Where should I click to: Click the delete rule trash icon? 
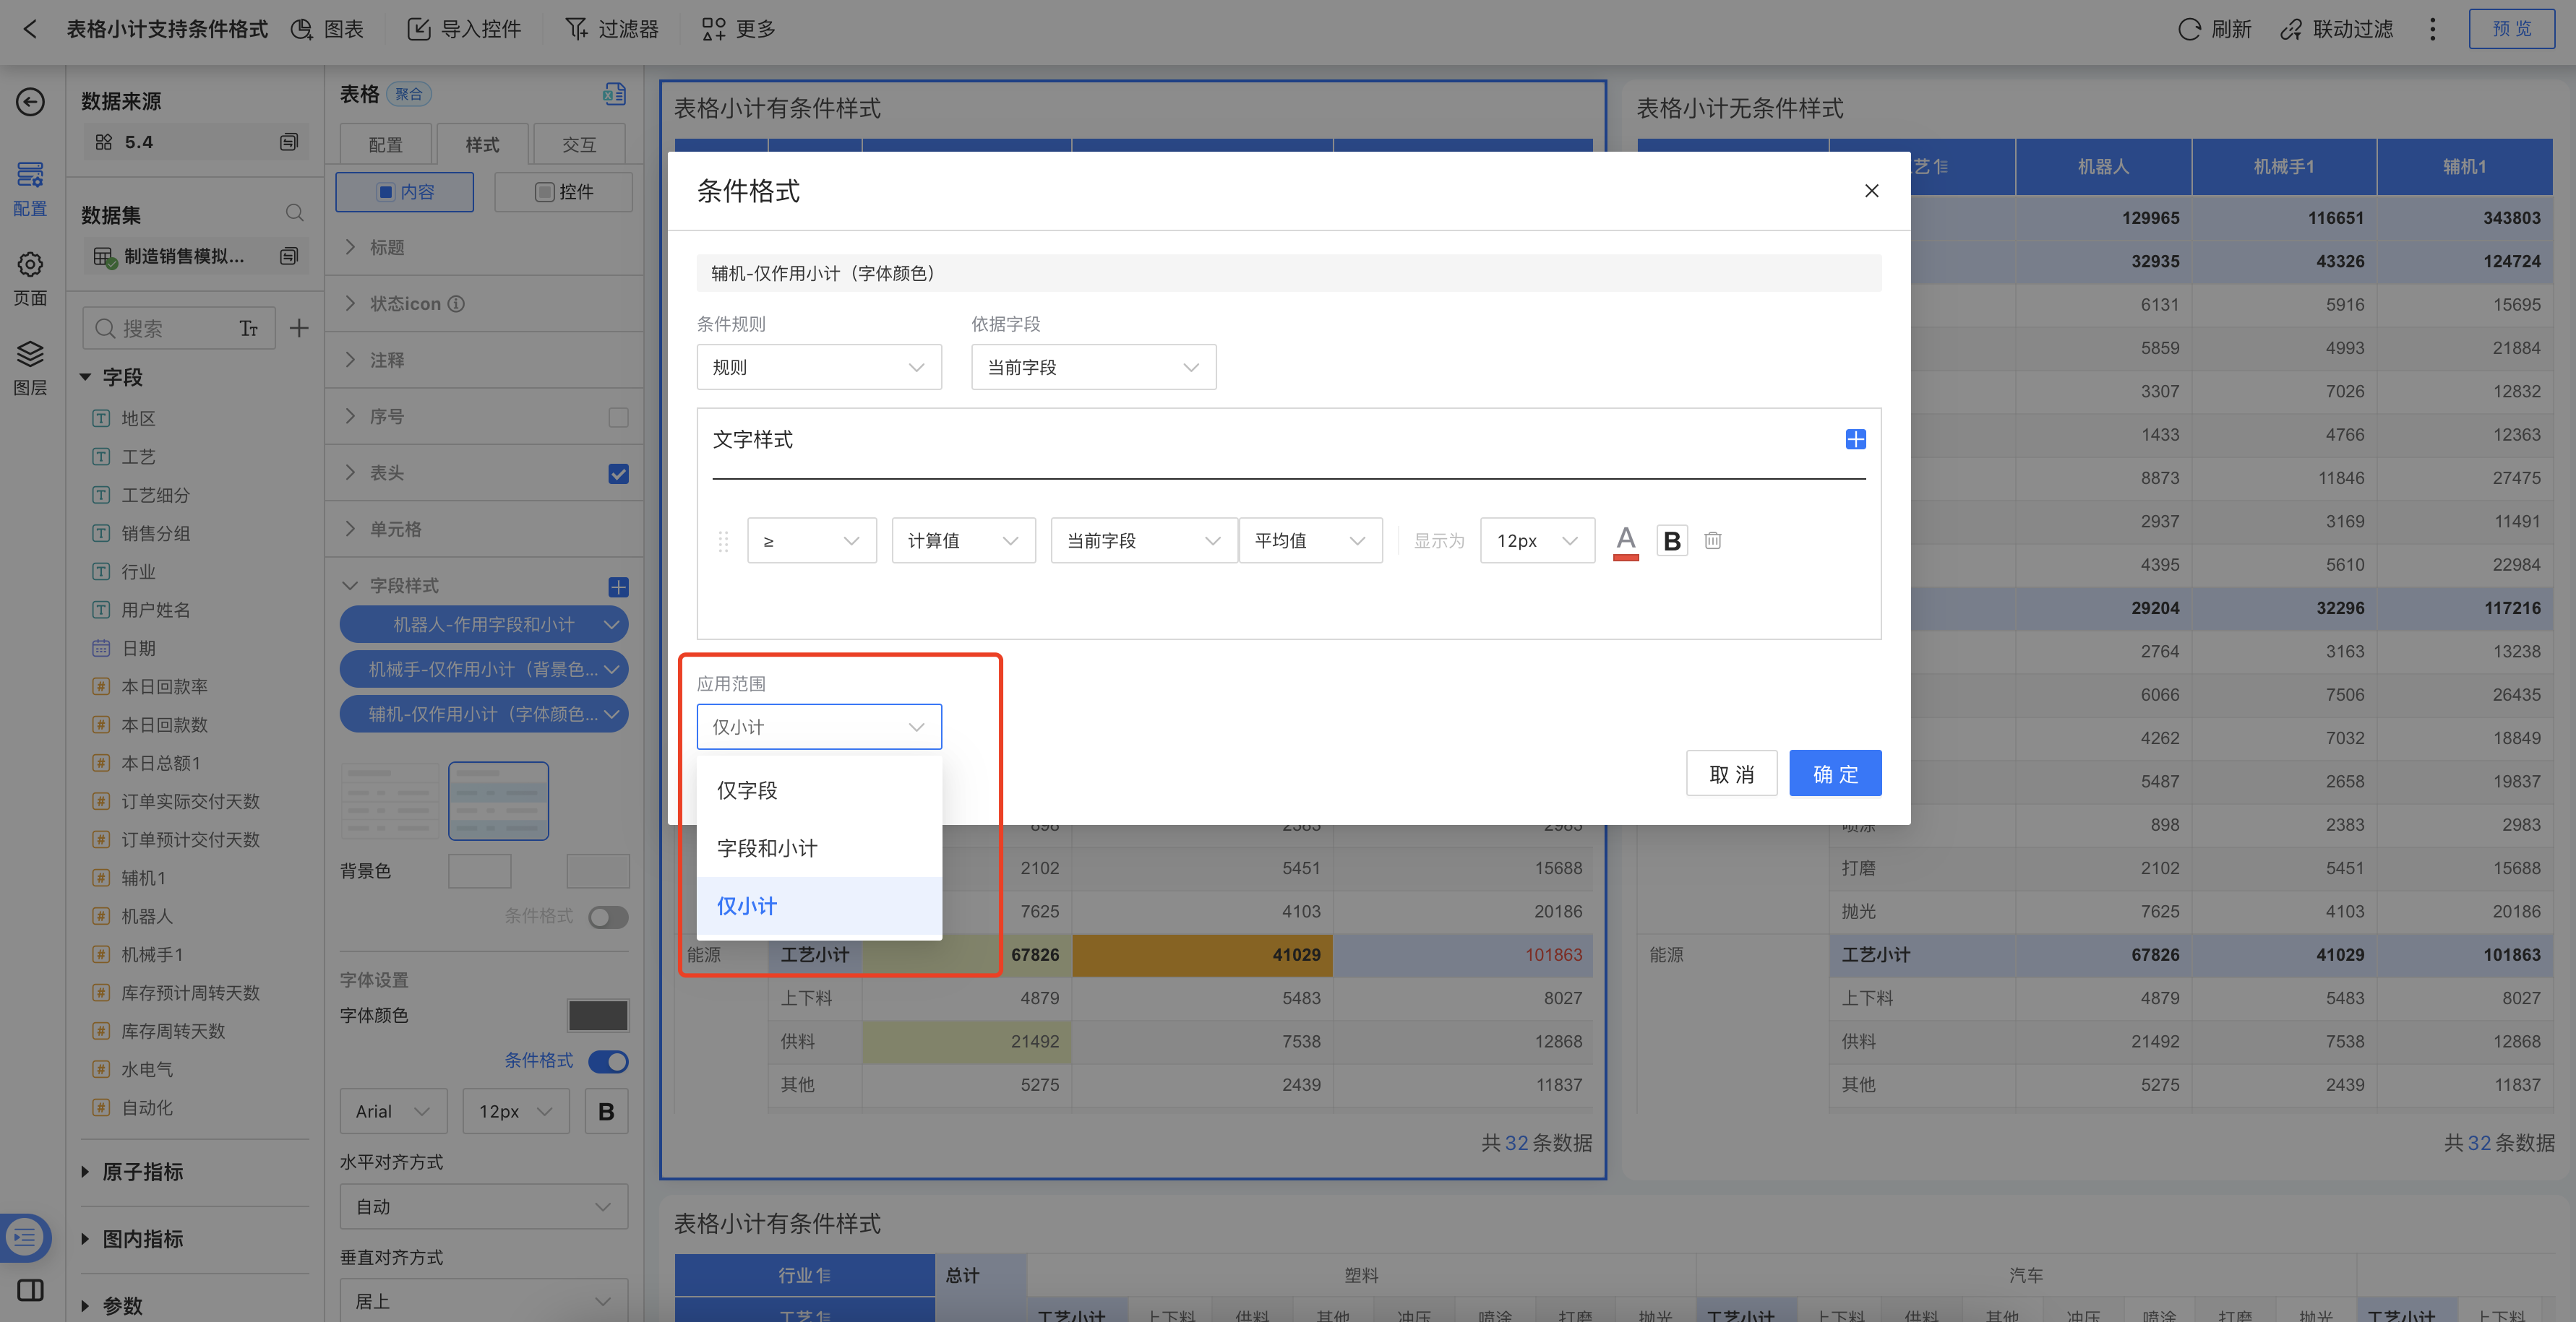[1712, 540]
